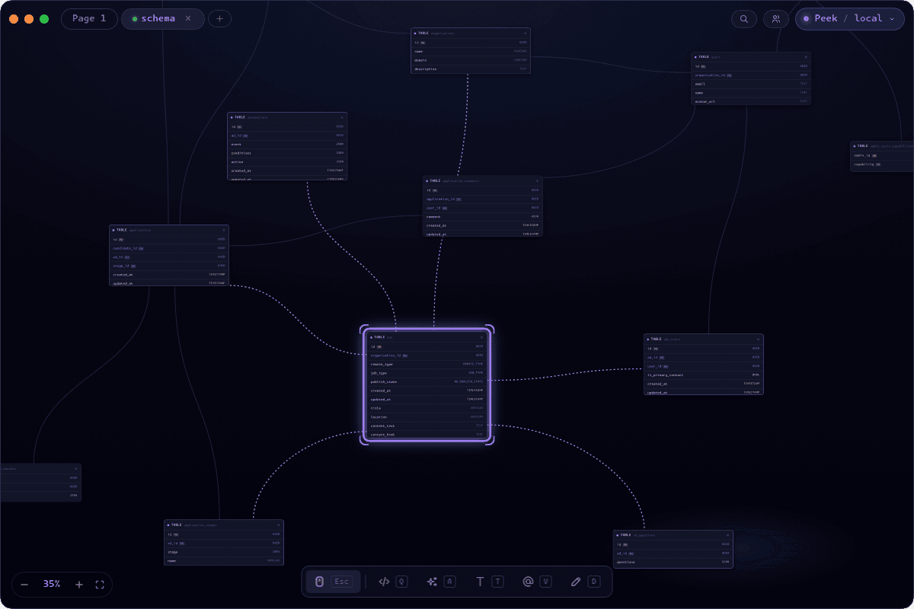
Task: Click title row in ads table
Action: (427, 408)
